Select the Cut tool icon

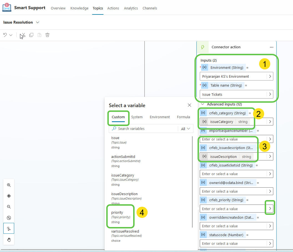[23, 35]
